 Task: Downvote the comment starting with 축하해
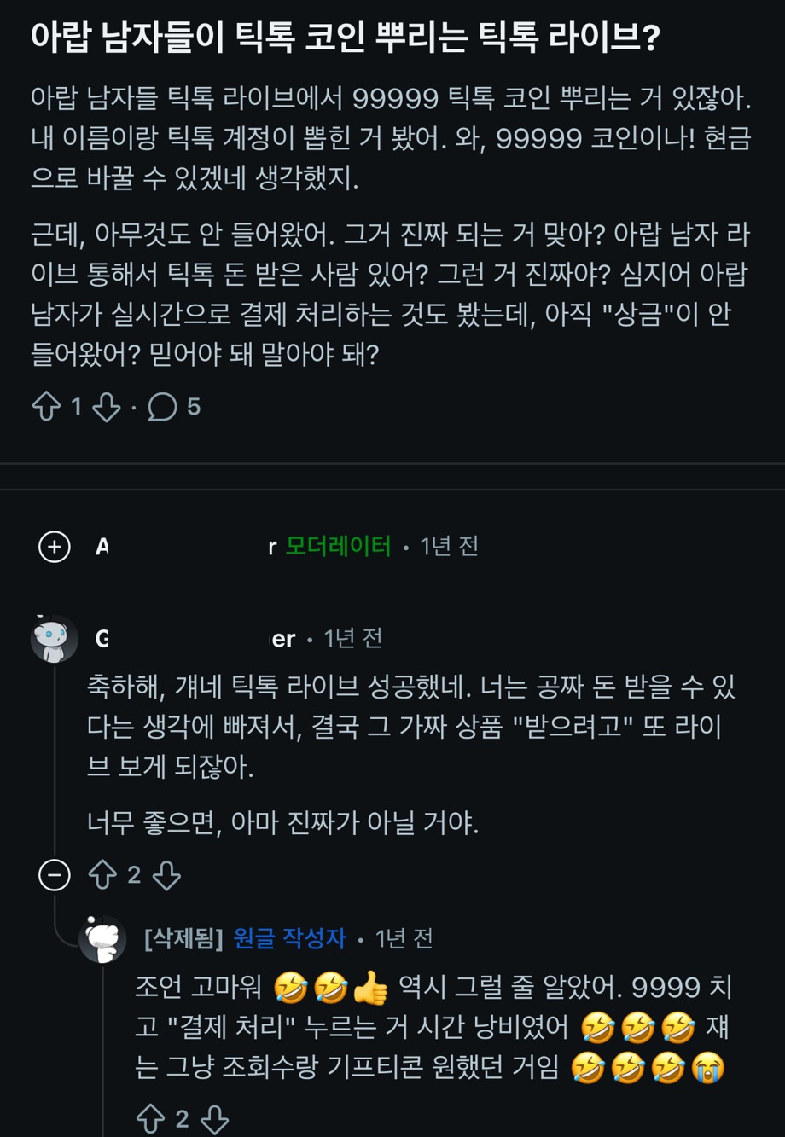point(166,875)
